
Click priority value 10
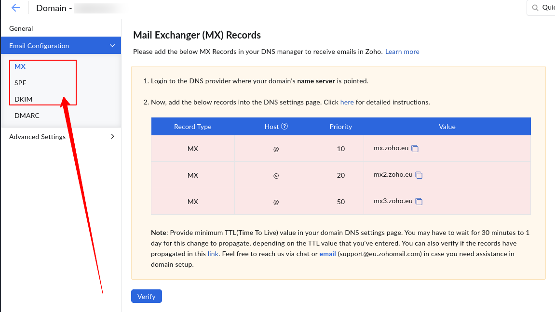(341, 149)
